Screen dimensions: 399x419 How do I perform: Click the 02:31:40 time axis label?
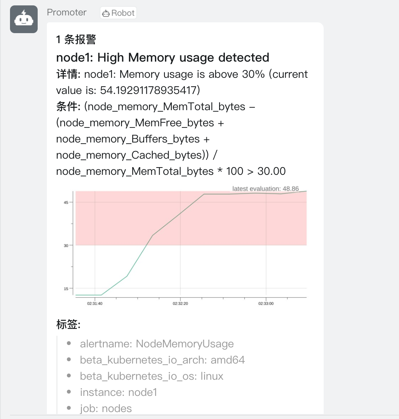(x=95, y=303)
